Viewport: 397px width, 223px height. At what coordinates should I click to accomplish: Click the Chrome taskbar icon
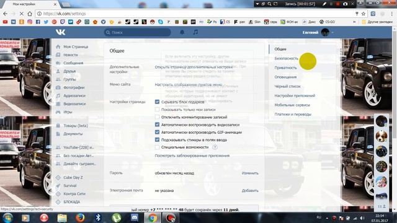click(153, 217)
